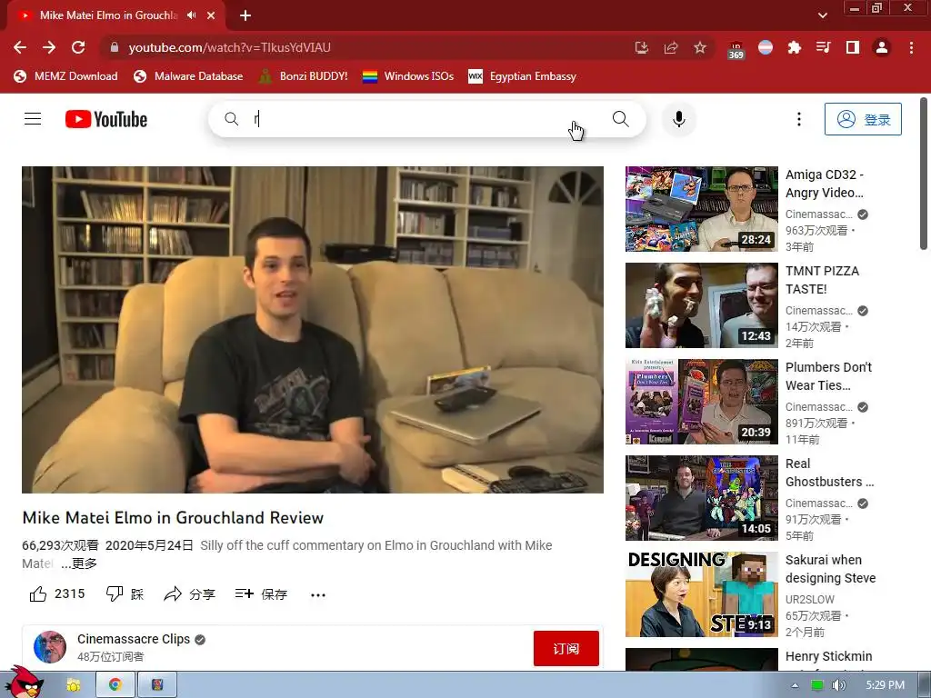Open Chrome three-dot menu

[911, 47]
